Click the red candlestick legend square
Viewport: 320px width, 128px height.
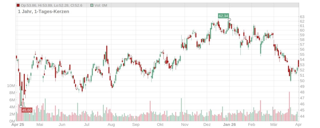(18, 5)
